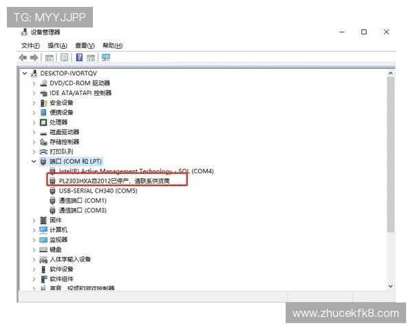Select the 监视器 tree row label

pyautogui.click(x=59, y=240)
